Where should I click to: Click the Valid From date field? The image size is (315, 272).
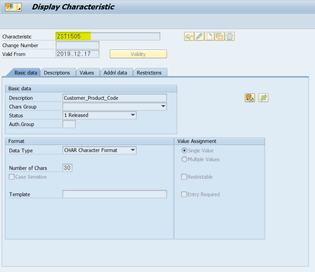point(78,54)
